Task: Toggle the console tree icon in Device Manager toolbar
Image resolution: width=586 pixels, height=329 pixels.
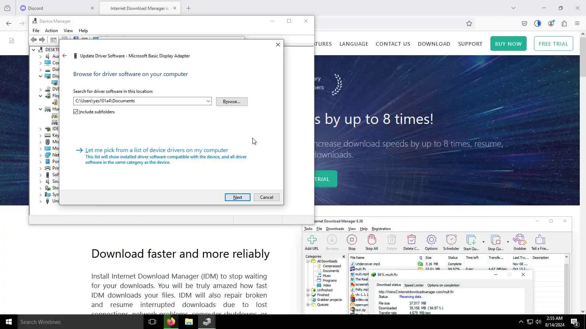Action: (x=53, y=39)
